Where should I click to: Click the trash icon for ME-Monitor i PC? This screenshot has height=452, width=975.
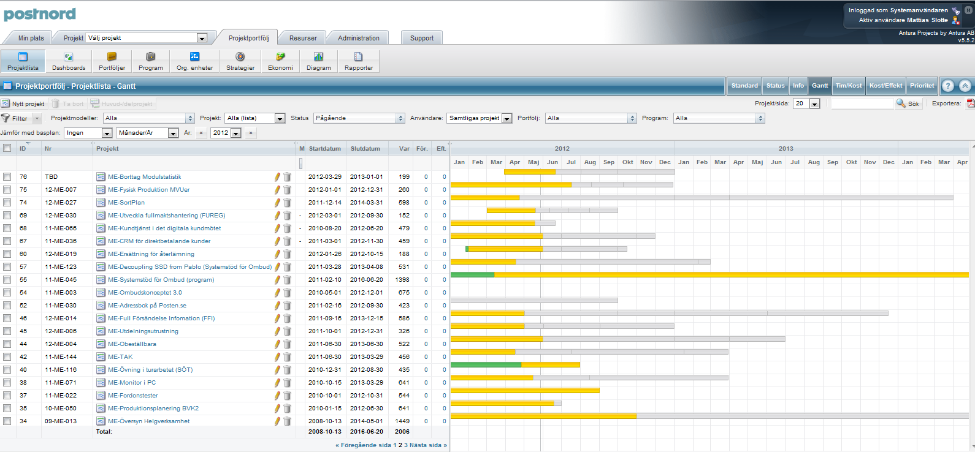(287, 383)
